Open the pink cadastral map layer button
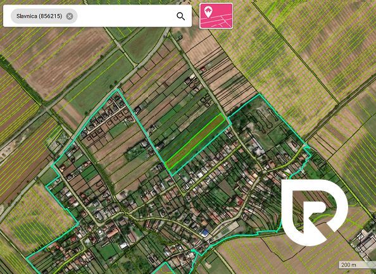Viewport: 376px width, 274px height. coord(216,16)
